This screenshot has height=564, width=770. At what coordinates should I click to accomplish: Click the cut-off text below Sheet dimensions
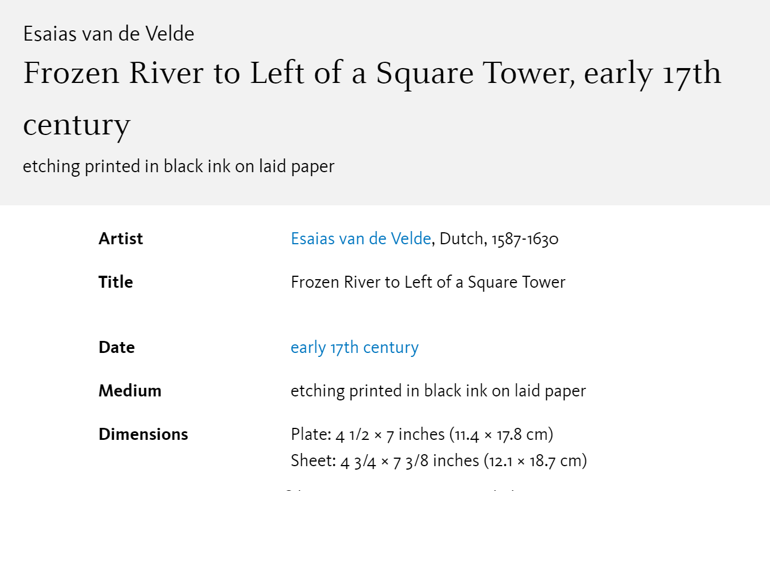401,490
